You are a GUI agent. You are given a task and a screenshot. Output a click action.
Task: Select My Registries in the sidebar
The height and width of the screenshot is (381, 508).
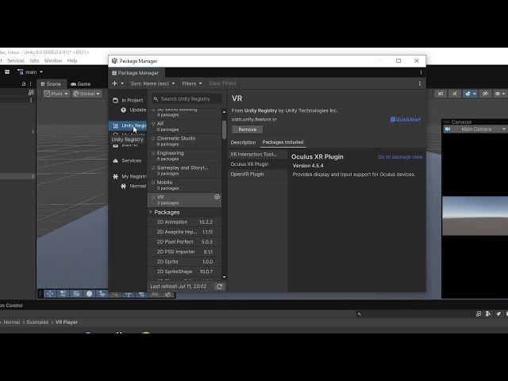click(x=129, y=176)
